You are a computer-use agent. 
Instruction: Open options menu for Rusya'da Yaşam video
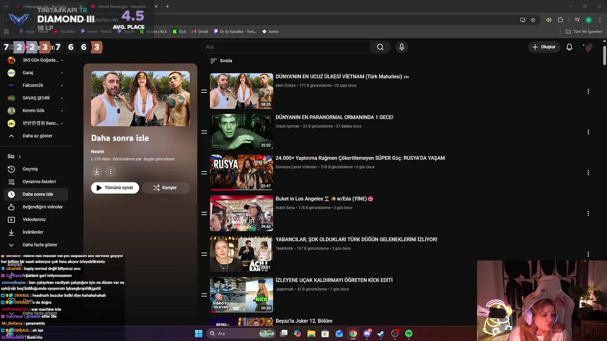point(588,173)
